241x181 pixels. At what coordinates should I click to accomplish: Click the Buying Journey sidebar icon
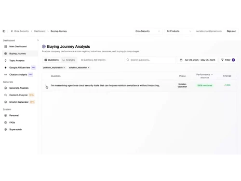pos(6,54)
